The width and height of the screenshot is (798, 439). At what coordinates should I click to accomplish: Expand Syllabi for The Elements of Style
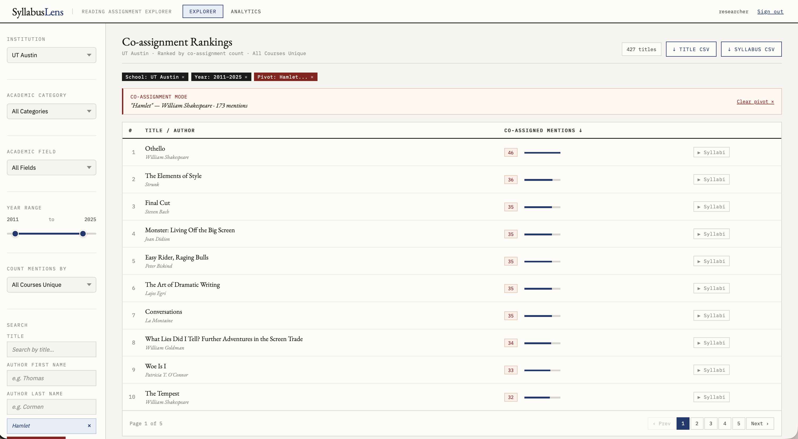[x=711, y=180]
